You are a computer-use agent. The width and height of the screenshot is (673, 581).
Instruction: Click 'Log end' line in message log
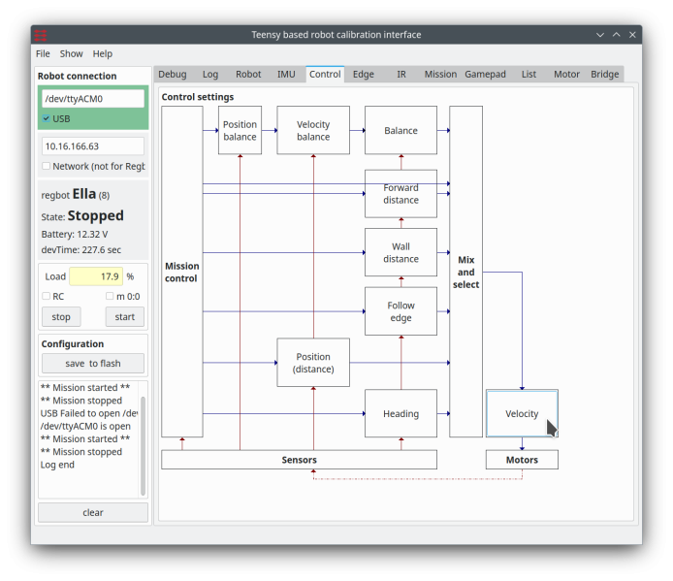click(x=57, y=465)
